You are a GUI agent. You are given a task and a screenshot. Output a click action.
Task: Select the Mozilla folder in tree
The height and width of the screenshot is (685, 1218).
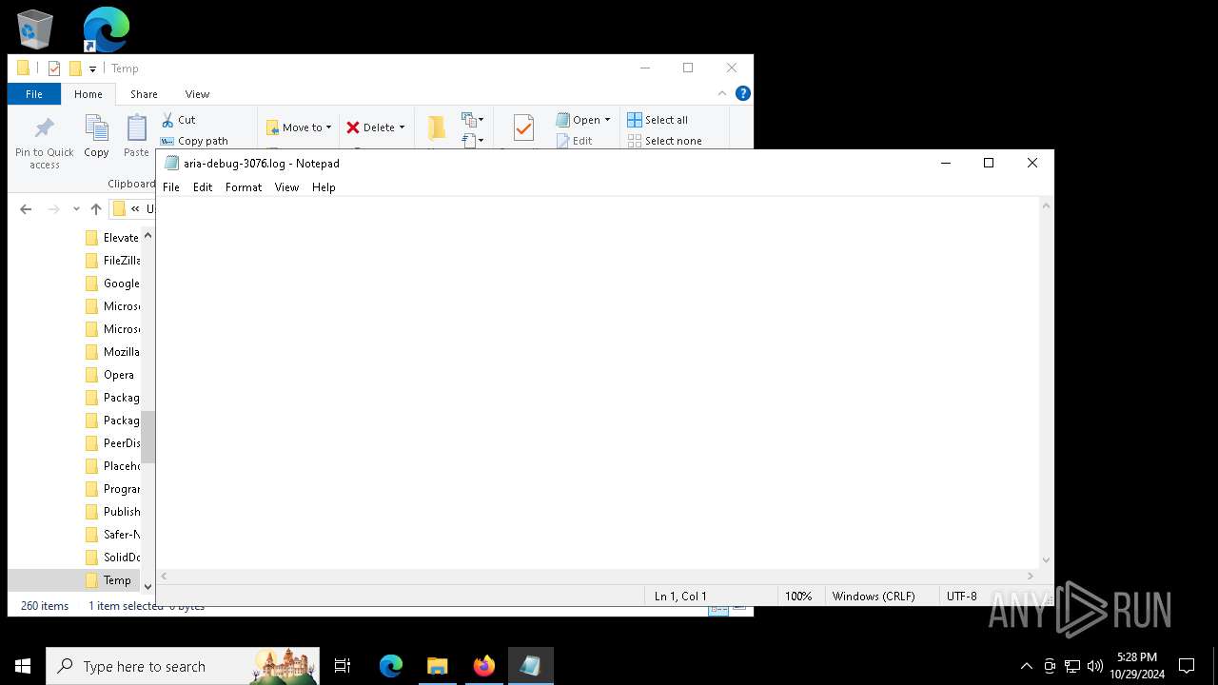pos(112,352)
